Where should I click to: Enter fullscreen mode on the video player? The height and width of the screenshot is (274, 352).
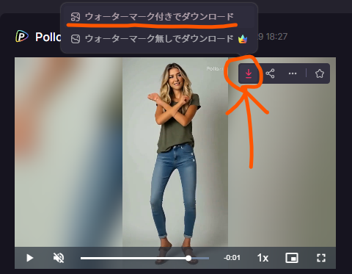[x=321, y=258]
